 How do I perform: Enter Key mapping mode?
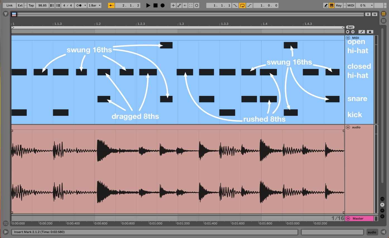pos(338,5)
